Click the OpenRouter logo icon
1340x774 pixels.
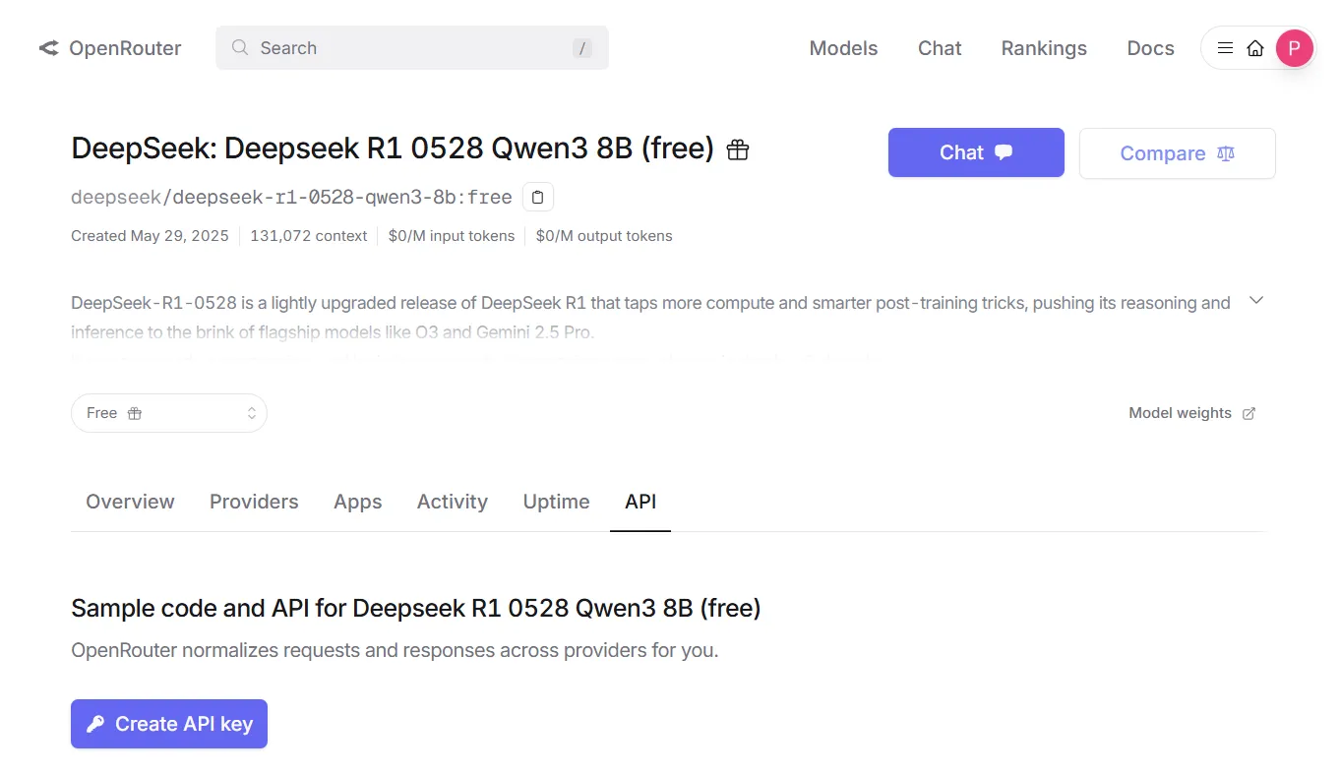point(48,48)
